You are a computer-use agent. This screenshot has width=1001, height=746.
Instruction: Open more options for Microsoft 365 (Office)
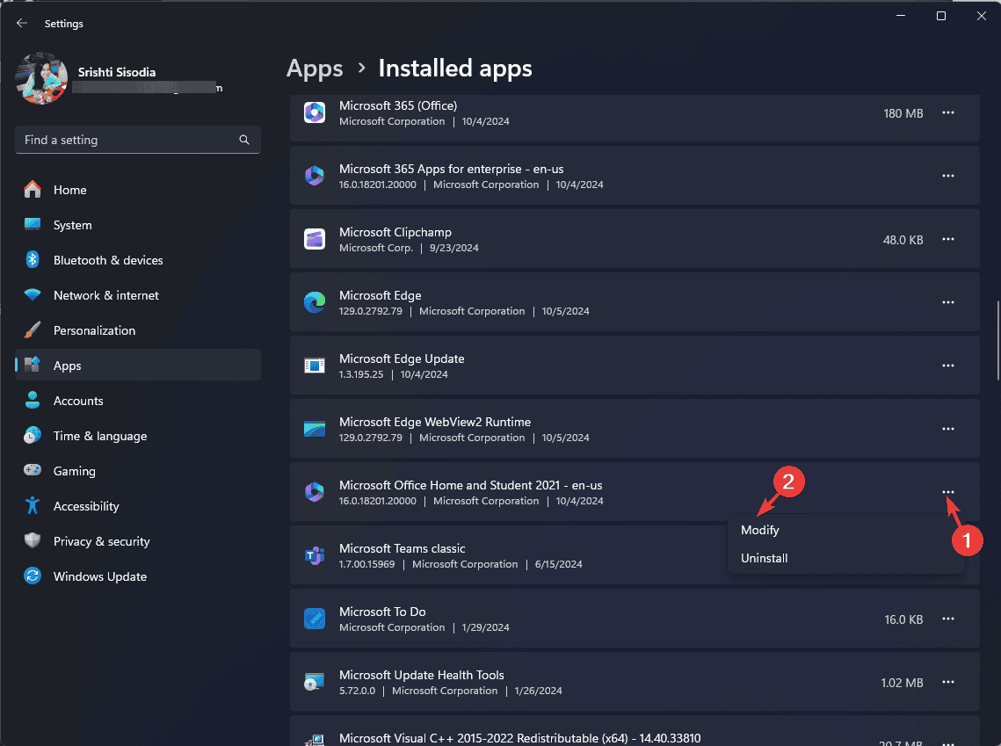947,113
